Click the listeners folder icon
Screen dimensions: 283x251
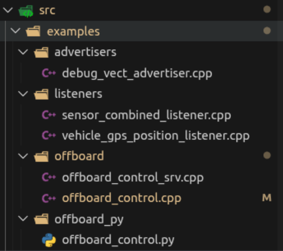41,94
